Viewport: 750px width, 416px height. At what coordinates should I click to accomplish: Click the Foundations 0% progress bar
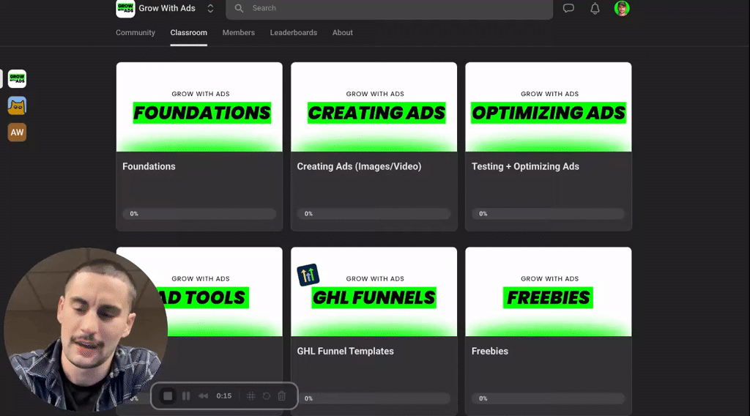coord(199,214)
